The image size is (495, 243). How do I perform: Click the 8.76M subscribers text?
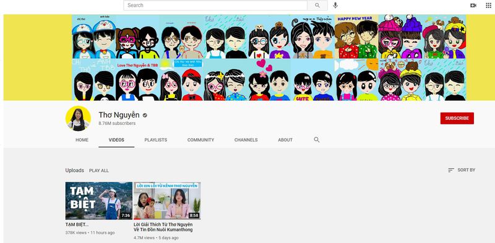coord(117,124)
